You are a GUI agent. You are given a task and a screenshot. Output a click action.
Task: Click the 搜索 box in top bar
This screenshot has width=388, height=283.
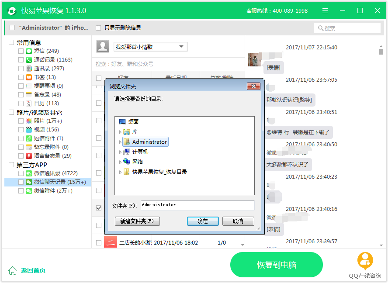(x=347, y=28)
